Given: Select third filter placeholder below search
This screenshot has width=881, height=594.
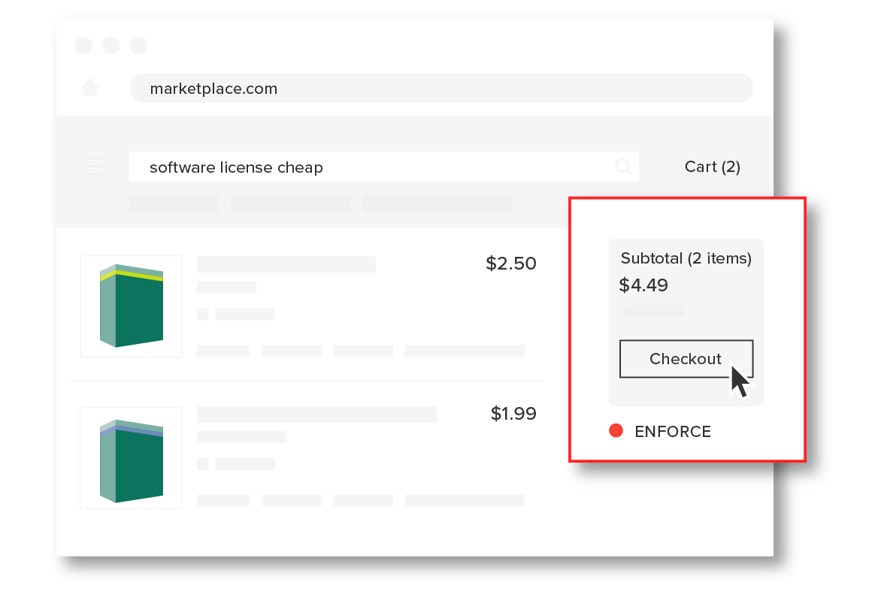Looking at the screenshot, I should pos(437,204).
